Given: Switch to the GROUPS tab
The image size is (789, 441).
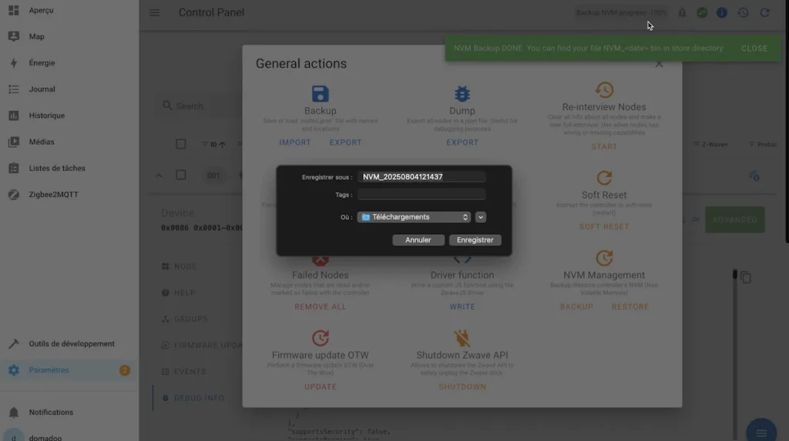Looking at the screenshot, I should click(185, 319).
